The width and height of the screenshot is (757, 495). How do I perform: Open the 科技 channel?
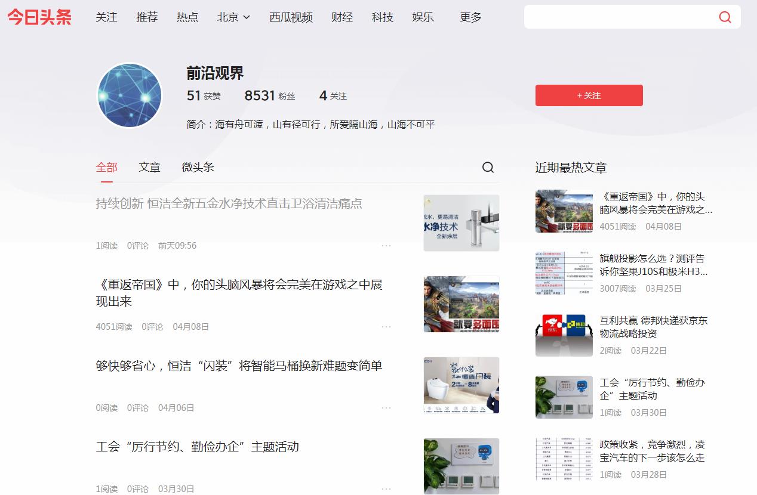click(383, 17)
